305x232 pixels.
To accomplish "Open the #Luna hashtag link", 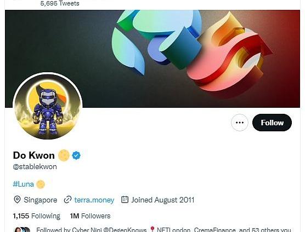I will click(x=24, y=184).
